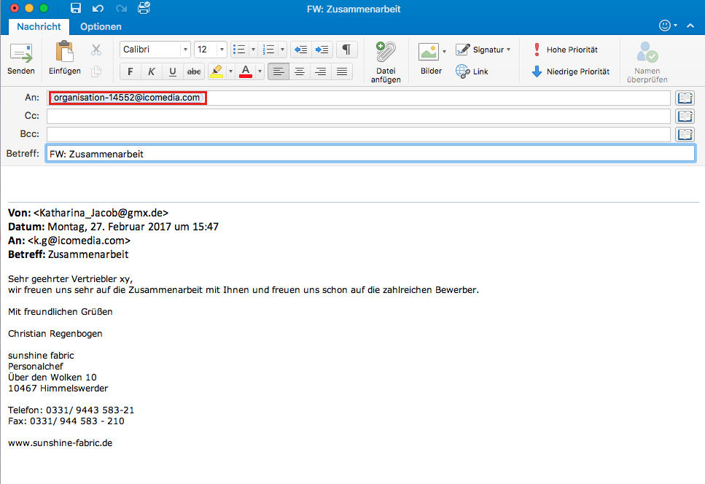Image resolution: width=705 pixels, height=484 pixels.
Task: Toggle strikethrough formatting
Action: [194, 71]
